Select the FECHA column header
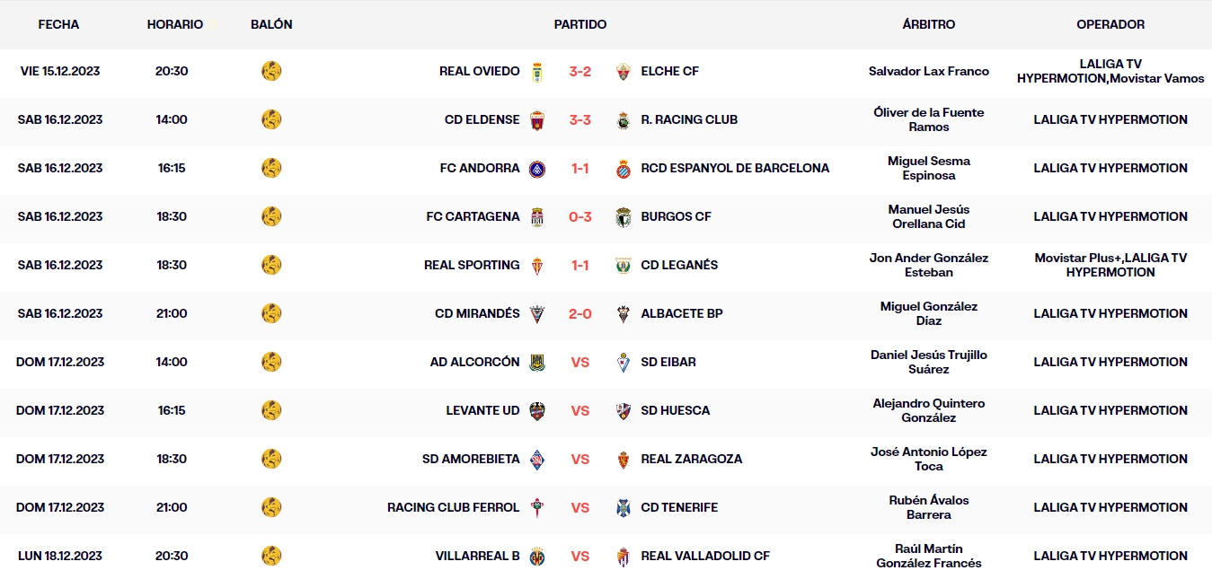1212x588 pixels. tap(58, 24)
